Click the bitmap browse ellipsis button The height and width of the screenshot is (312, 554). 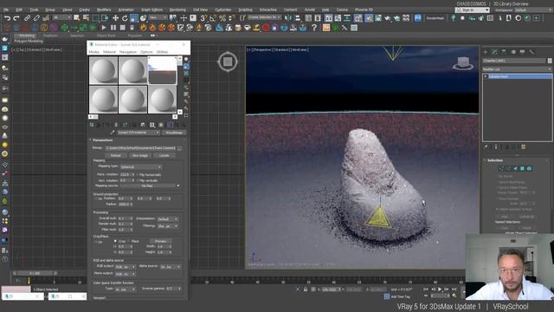coord(180,148)
